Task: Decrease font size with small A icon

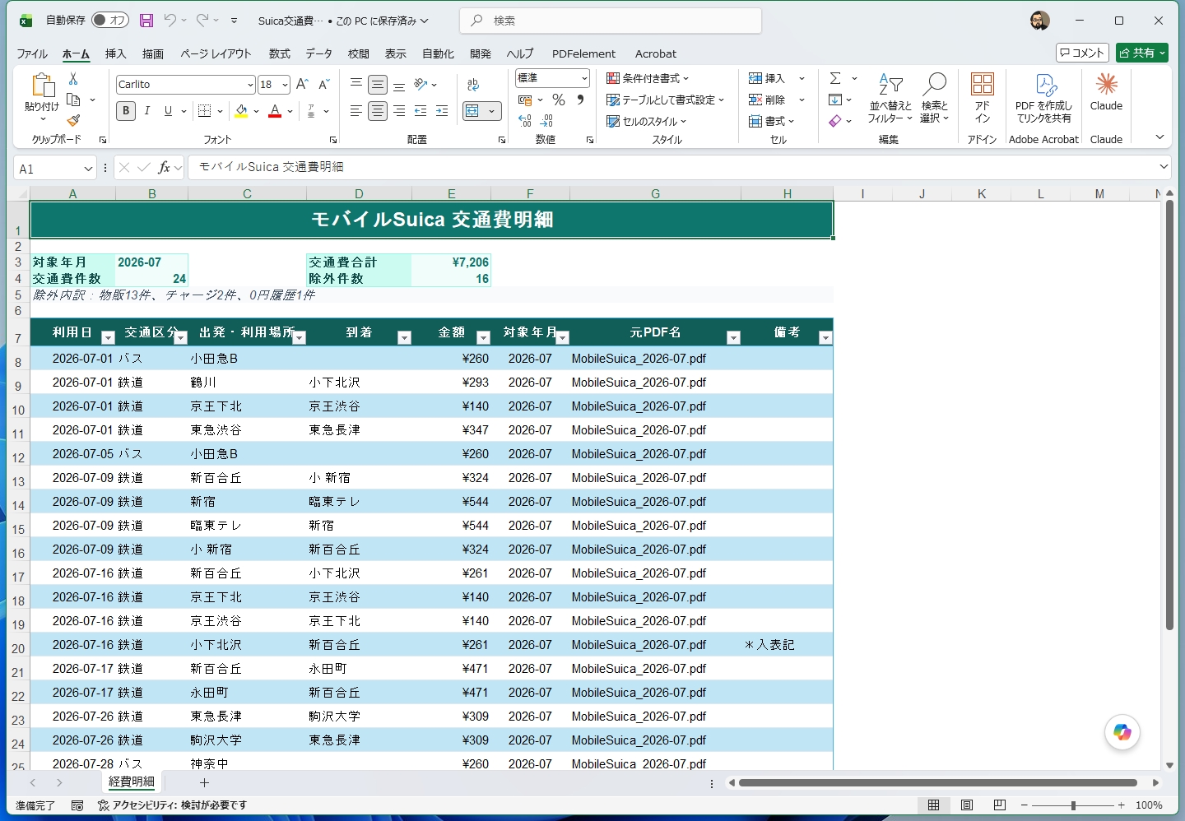Action: click(323, 84)
